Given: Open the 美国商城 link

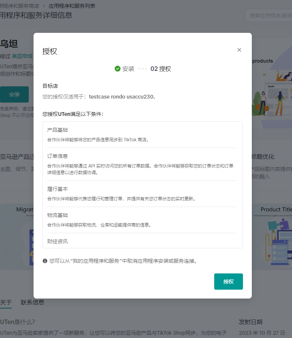Looking at the screenshot, I should pyautogui.click(x=22, y=56).
